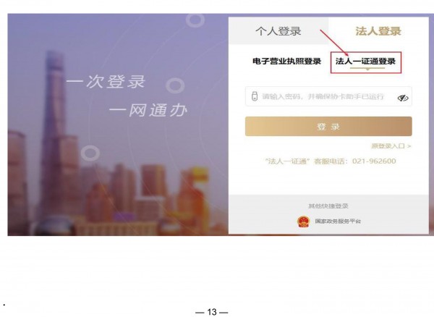Click the 021-962600 customer service number

coord(374,161)
